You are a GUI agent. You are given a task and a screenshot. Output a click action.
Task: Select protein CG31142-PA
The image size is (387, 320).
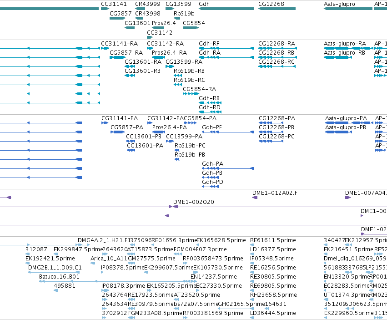pos(150,123)
